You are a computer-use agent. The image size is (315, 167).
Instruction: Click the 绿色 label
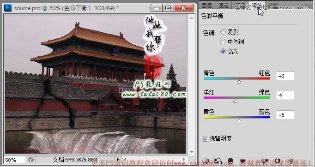[264, 92]
